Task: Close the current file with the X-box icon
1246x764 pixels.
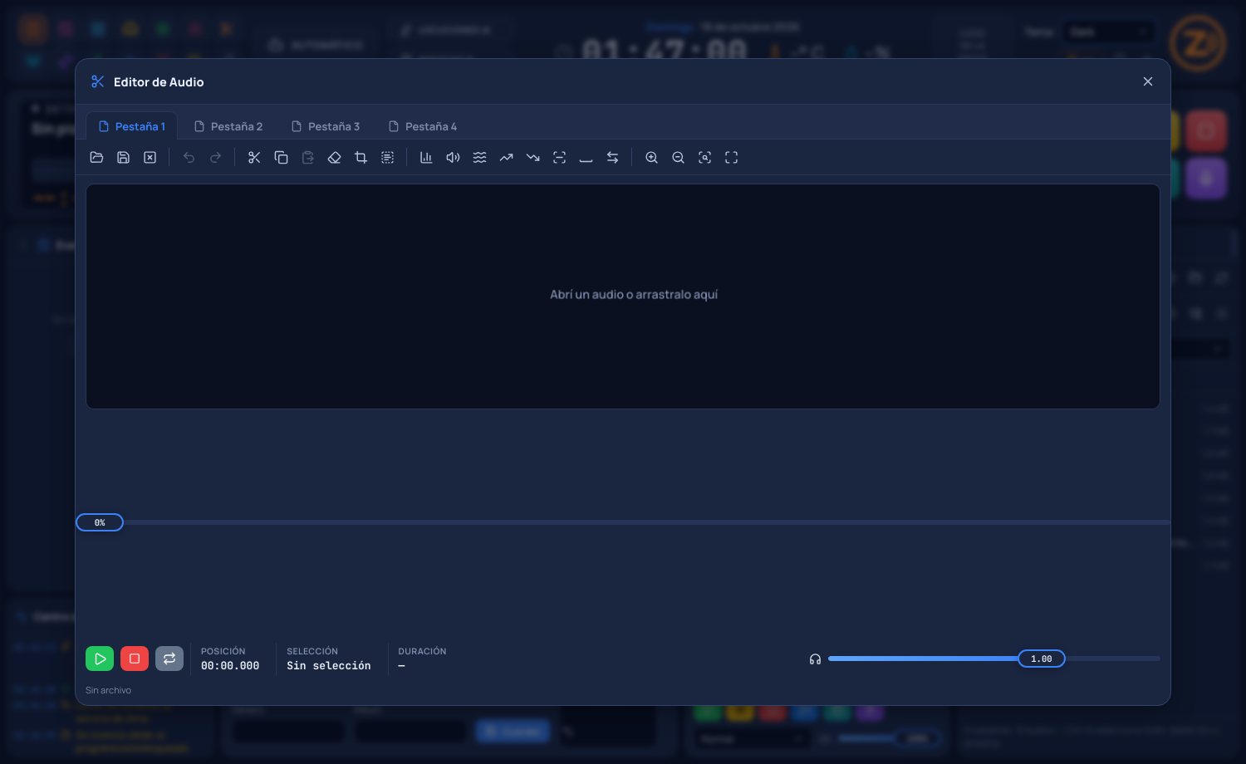Action: click(x=150, y=158)
